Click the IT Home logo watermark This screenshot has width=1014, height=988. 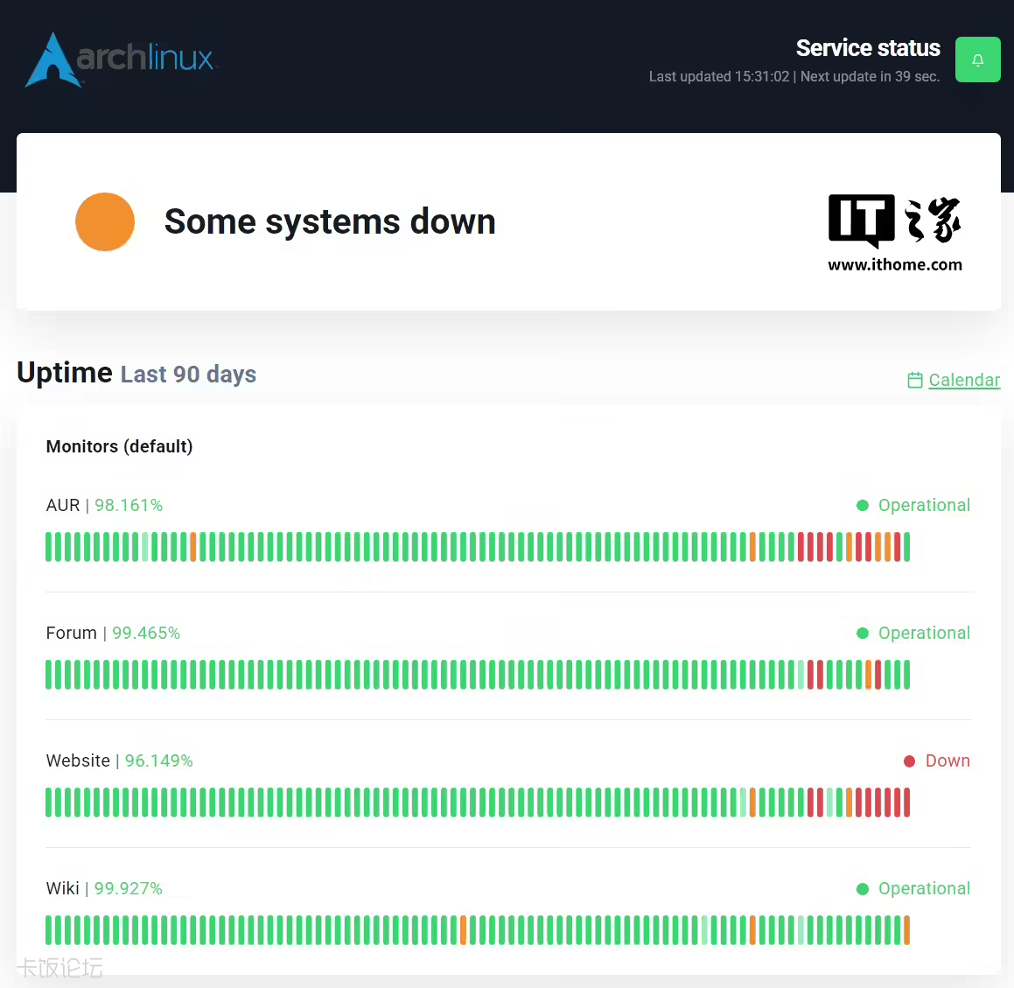tap(894, 220)
